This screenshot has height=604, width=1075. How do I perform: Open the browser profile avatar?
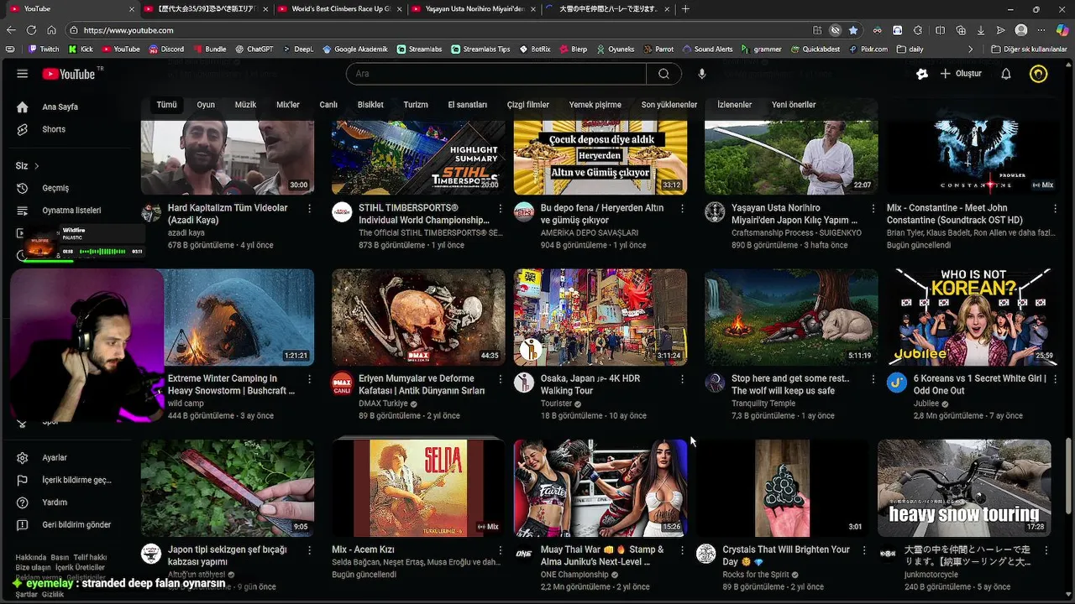[x=1021, y=30]
